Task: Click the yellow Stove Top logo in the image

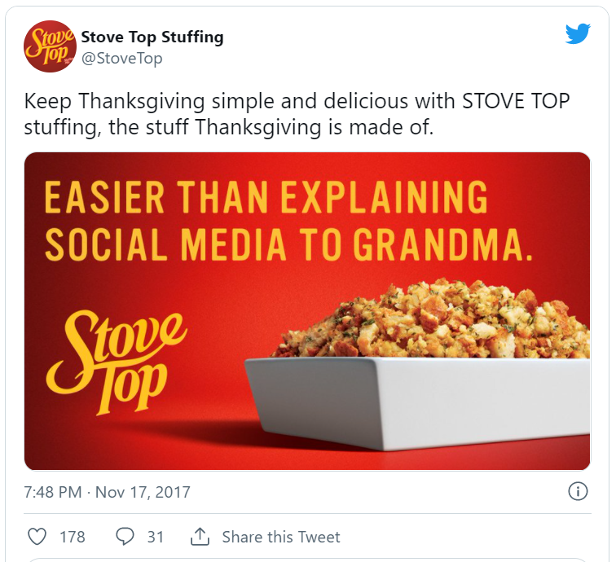Action: tap(116, 362)
